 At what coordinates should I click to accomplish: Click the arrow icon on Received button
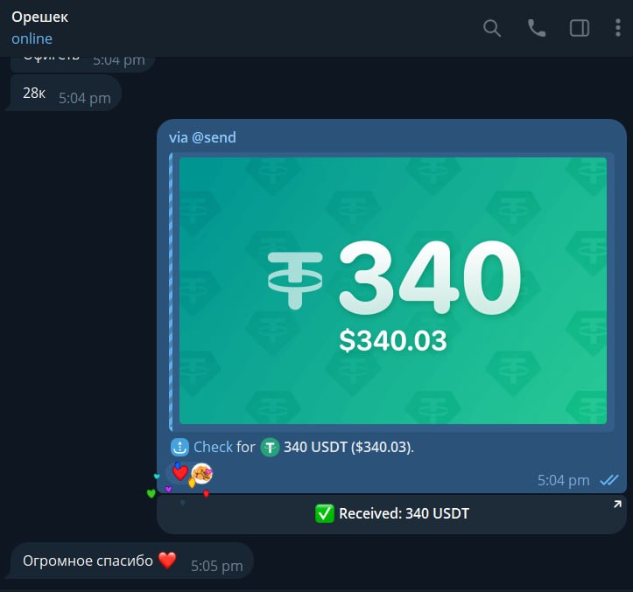point(617,504)
